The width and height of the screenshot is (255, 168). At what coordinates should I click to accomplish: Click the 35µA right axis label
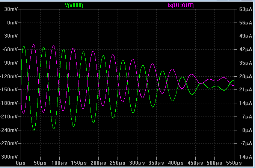tap(246, 63)
